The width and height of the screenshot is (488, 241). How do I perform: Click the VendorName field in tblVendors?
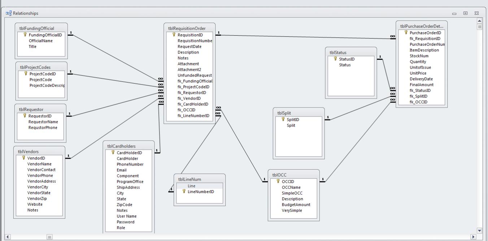39,164
